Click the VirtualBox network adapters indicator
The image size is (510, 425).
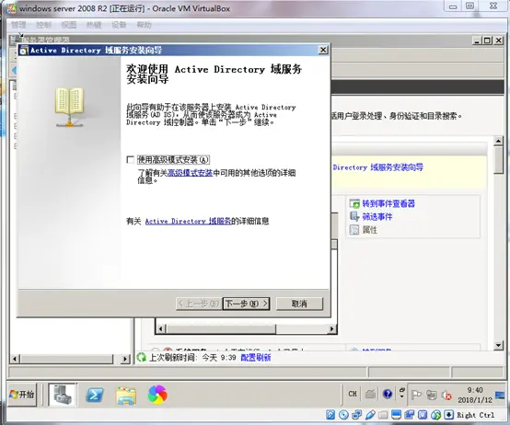coord(357,415)
